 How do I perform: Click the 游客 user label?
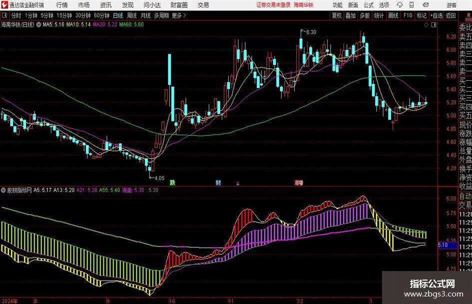(x=451, y=5)
